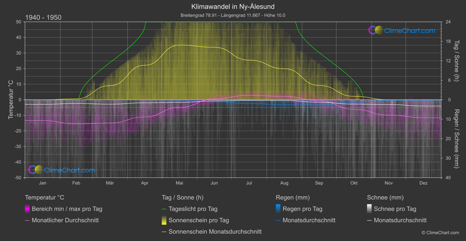Click the 'Okt' month label
This screenshot has width=466, height=241.
[354, 183]
